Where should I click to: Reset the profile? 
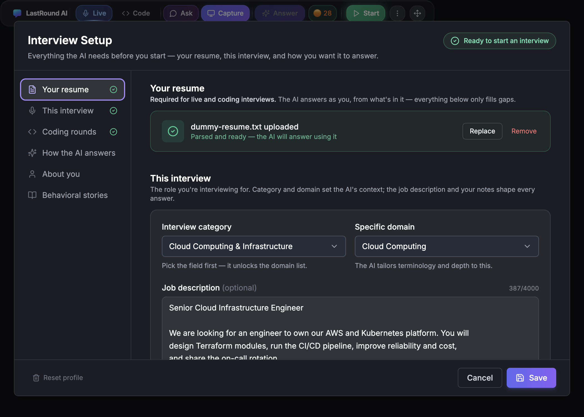pyautogui.click(x=58, y=378)
